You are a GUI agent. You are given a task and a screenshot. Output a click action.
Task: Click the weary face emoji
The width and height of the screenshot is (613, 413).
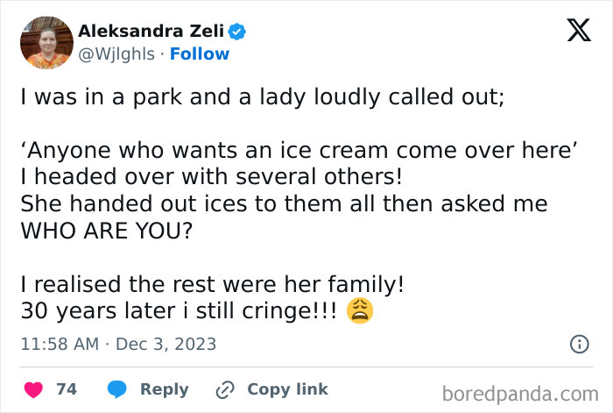360,310
